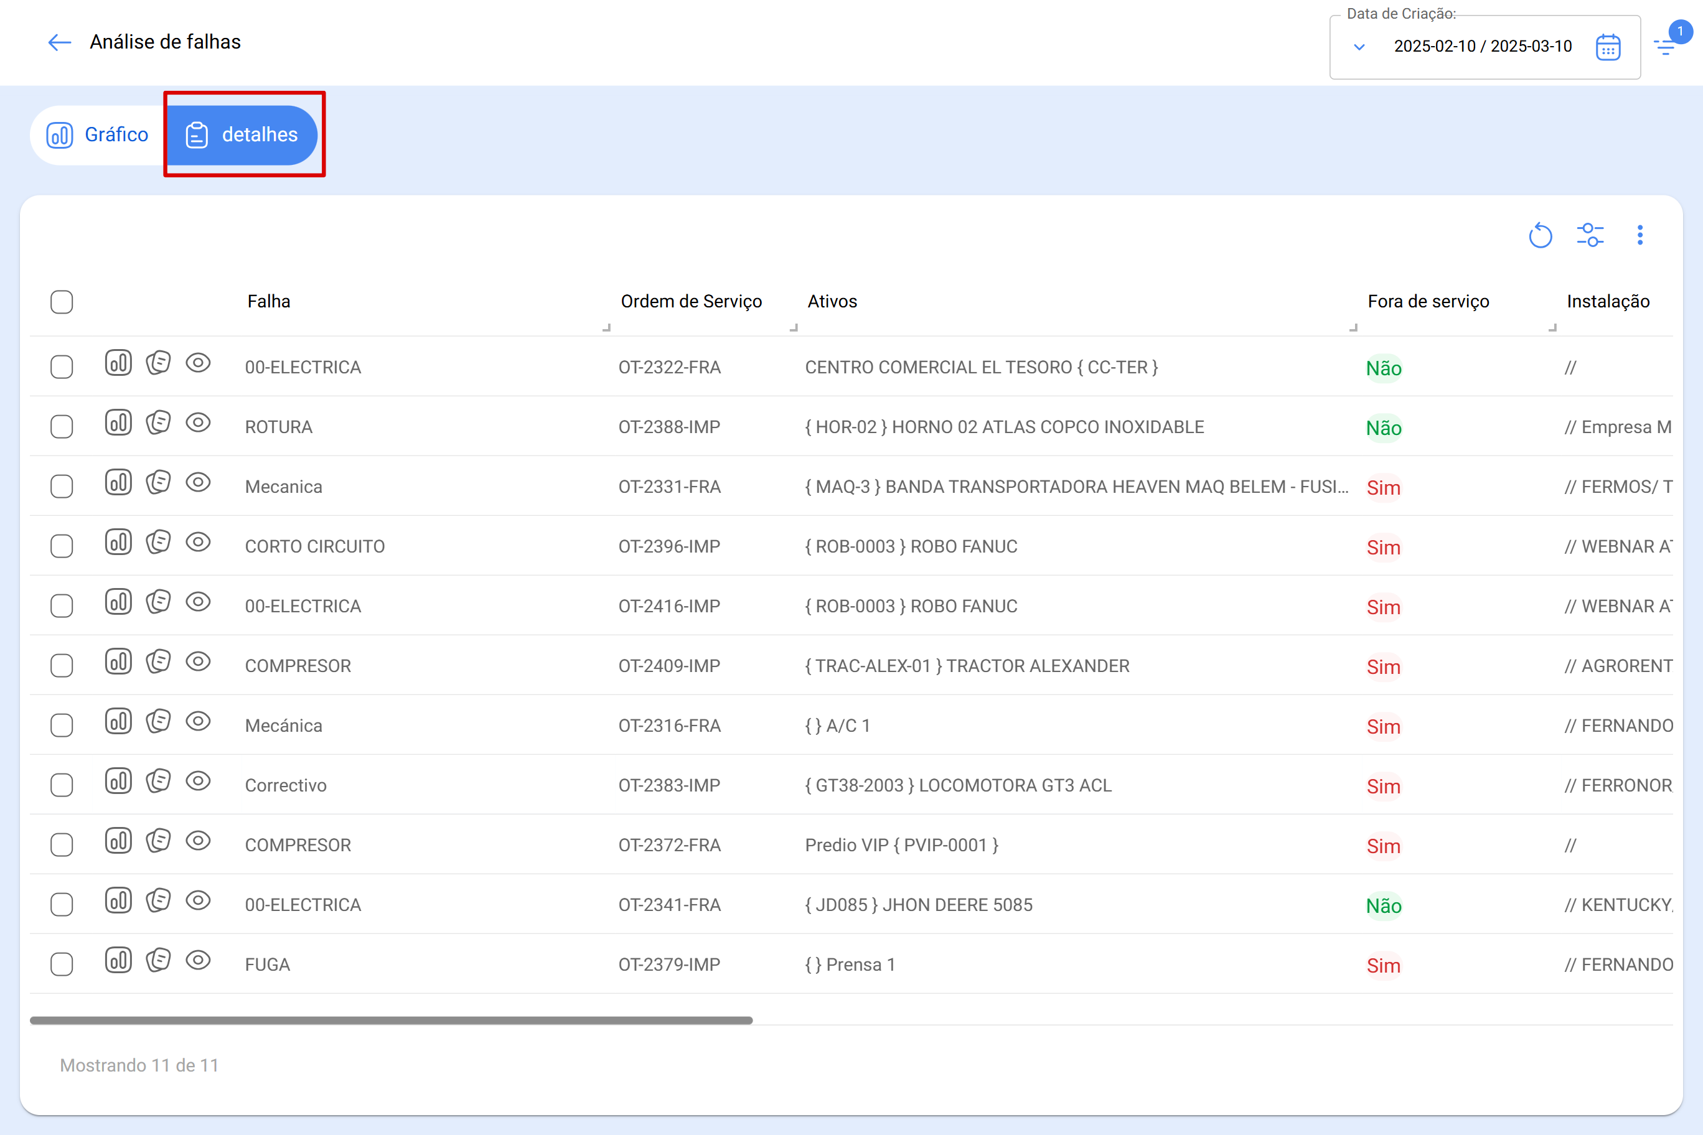Click the back arrow beside Análise de falhas
1703x1135 pixels.
(x=59, y=42)
